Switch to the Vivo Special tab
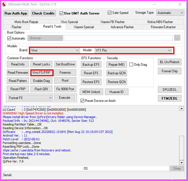The width and height of the screenshot is (188, 181). tap(69, 22)
